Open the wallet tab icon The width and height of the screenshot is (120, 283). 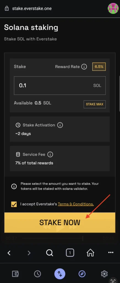[x=15, y=274]
